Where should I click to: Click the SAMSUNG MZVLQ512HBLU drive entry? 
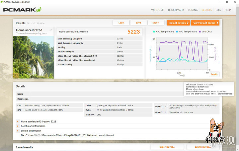point(115,110)
